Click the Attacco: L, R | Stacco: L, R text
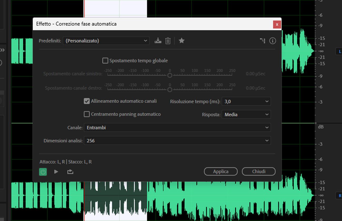This screenshot has height=221, width=342. [66, 162]
